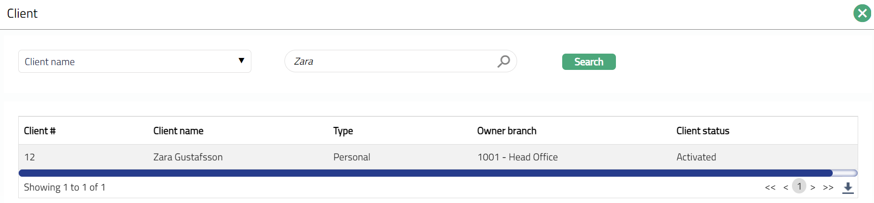The width and height of the screenshot is (874, 203).
Task: Jump to the last page of results
Action: pyautogui.click(x=828, y=188)
